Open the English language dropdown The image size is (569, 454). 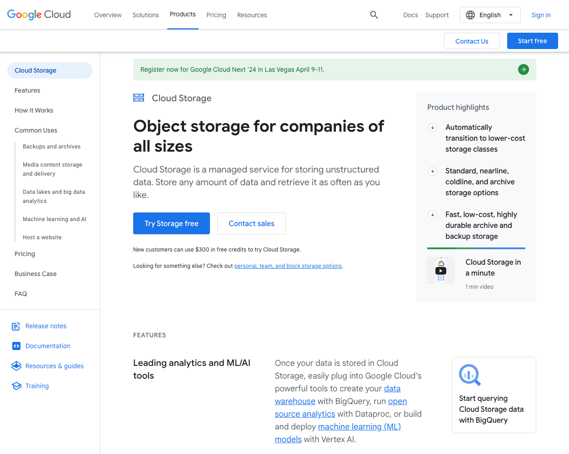[x=490, y=15]
